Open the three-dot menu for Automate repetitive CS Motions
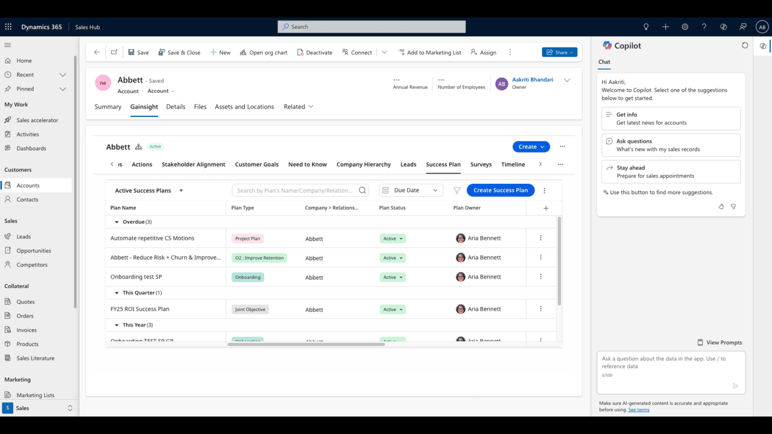This screenshot has height=434, width=772. (x=540, y=238)
